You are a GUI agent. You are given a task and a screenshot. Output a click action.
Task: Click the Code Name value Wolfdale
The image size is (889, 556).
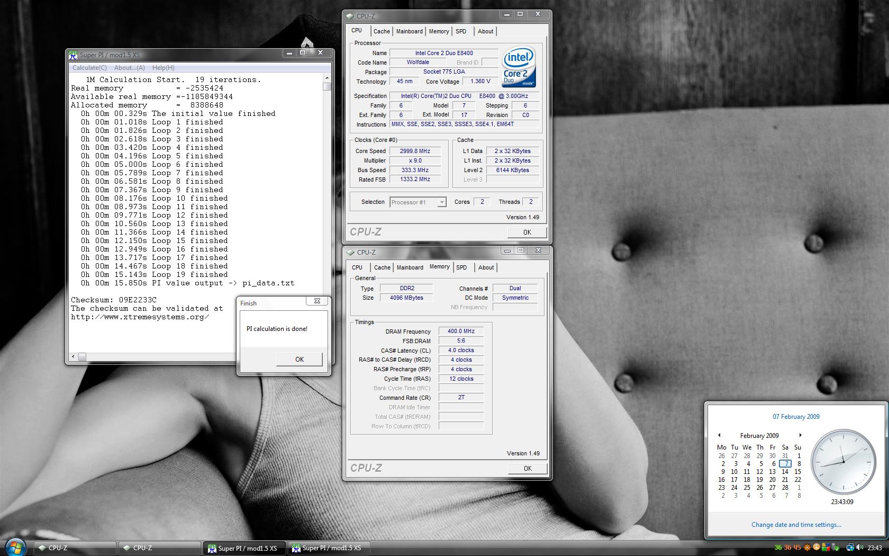point(418,62)
